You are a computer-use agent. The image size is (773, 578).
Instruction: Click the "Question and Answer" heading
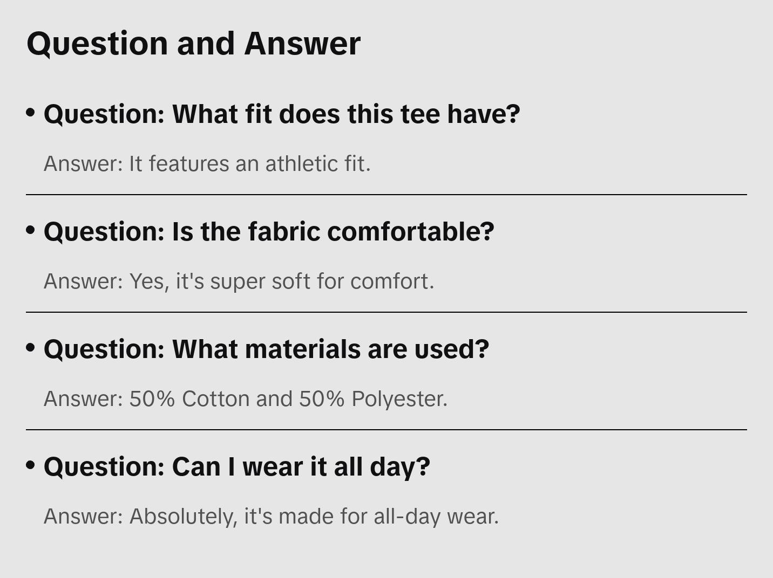coord(193,43)
